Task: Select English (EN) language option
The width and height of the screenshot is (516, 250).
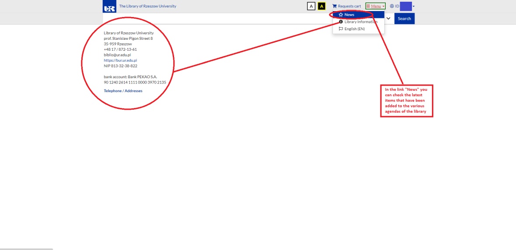Action: 354,29
